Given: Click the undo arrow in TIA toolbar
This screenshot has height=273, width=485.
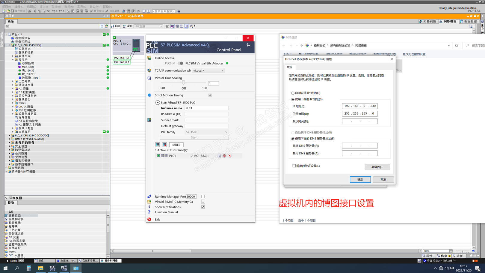Looking at the screenshot, I should [54, 11].
